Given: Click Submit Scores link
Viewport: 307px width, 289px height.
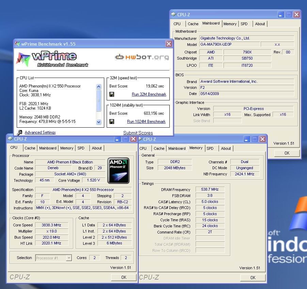Looking at the screenshot, I should [x=138, y=133].
